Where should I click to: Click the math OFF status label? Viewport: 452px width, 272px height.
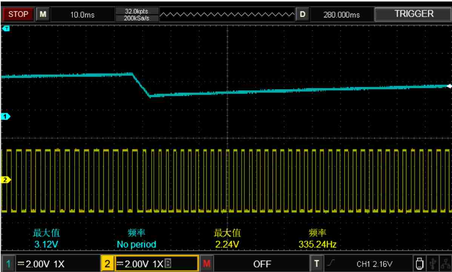(x=262, y=264)
